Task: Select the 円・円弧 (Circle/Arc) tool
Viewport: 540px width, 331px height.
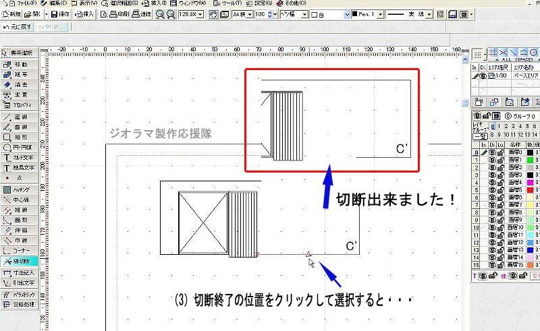Action: pyautogui.click(x=20, y=147)
